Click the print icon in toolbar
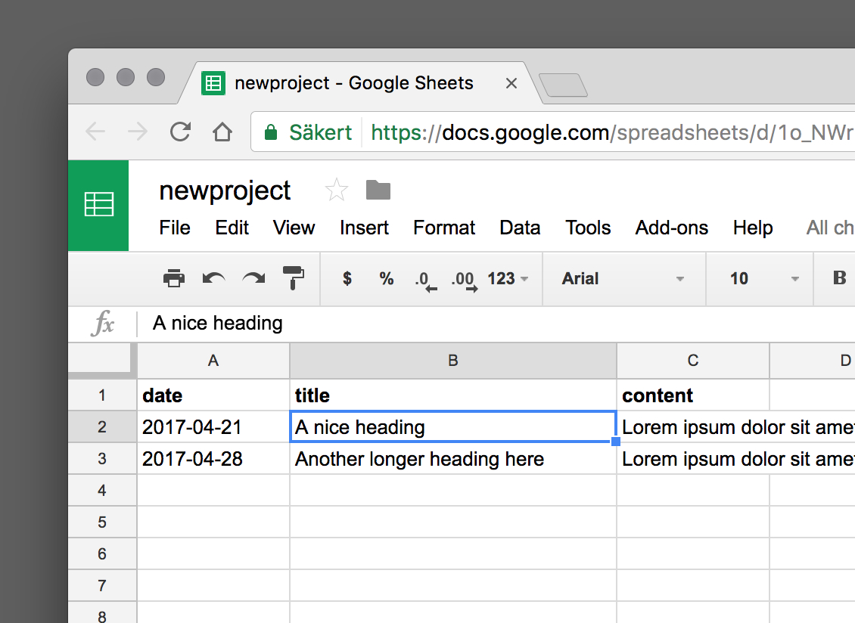The width and height of the screenshot is (855, 623). click(174, 278)
